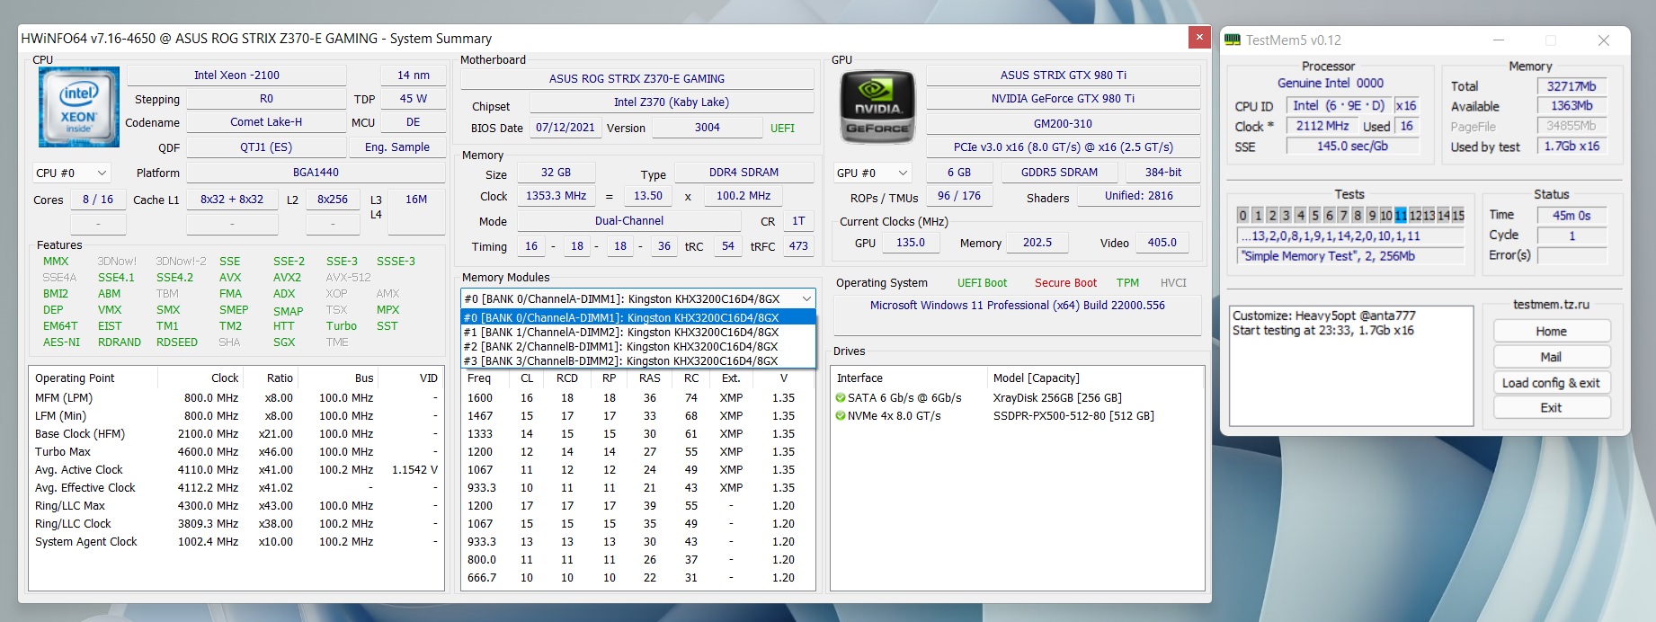
Task: Click the PCIe v3.0 x16 link value
Action: tap(1064, 147)
